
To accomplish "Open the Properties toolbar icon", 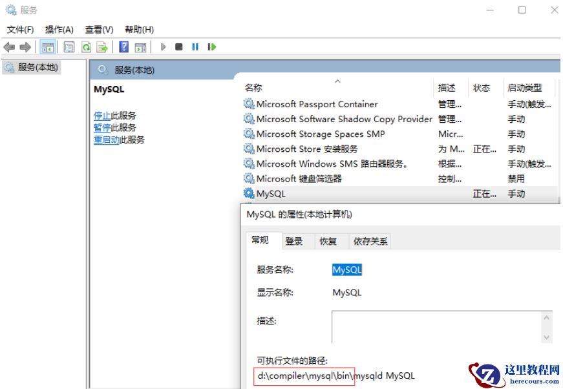I will (x=69, y=47).
